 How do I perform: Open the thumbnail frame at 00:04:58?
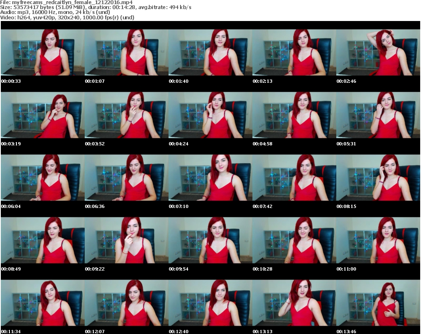click(294, 115)
